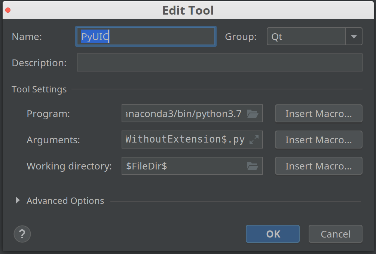Screen dimensions: 376x254
Task: Browse for Program executable using folder icon
Action: pyautogui.click(x=254, y=113)
